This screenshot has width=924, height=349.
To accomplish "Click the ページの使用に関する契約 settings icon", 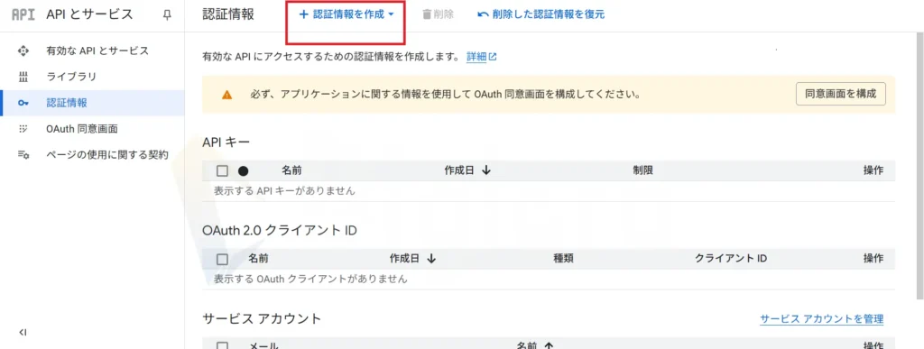I will (x=23, y=155).
